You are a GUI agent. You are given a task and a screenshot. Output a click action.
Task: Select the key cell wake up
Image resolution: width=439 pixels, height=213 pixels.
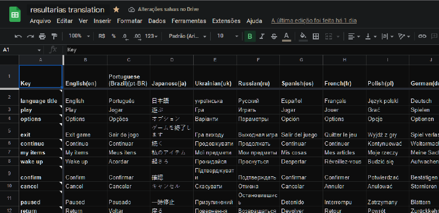[41, 162]
